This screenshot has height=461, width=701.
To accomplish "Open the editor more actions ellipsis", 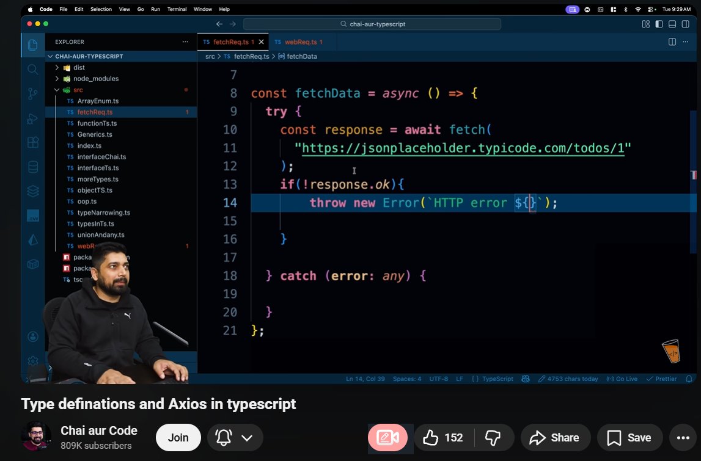I will pyautogui.click(x=685, y=42).
